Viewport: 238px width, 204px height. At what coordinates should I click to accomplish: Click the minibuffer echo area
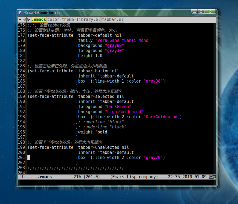click(x=117, y=182)
